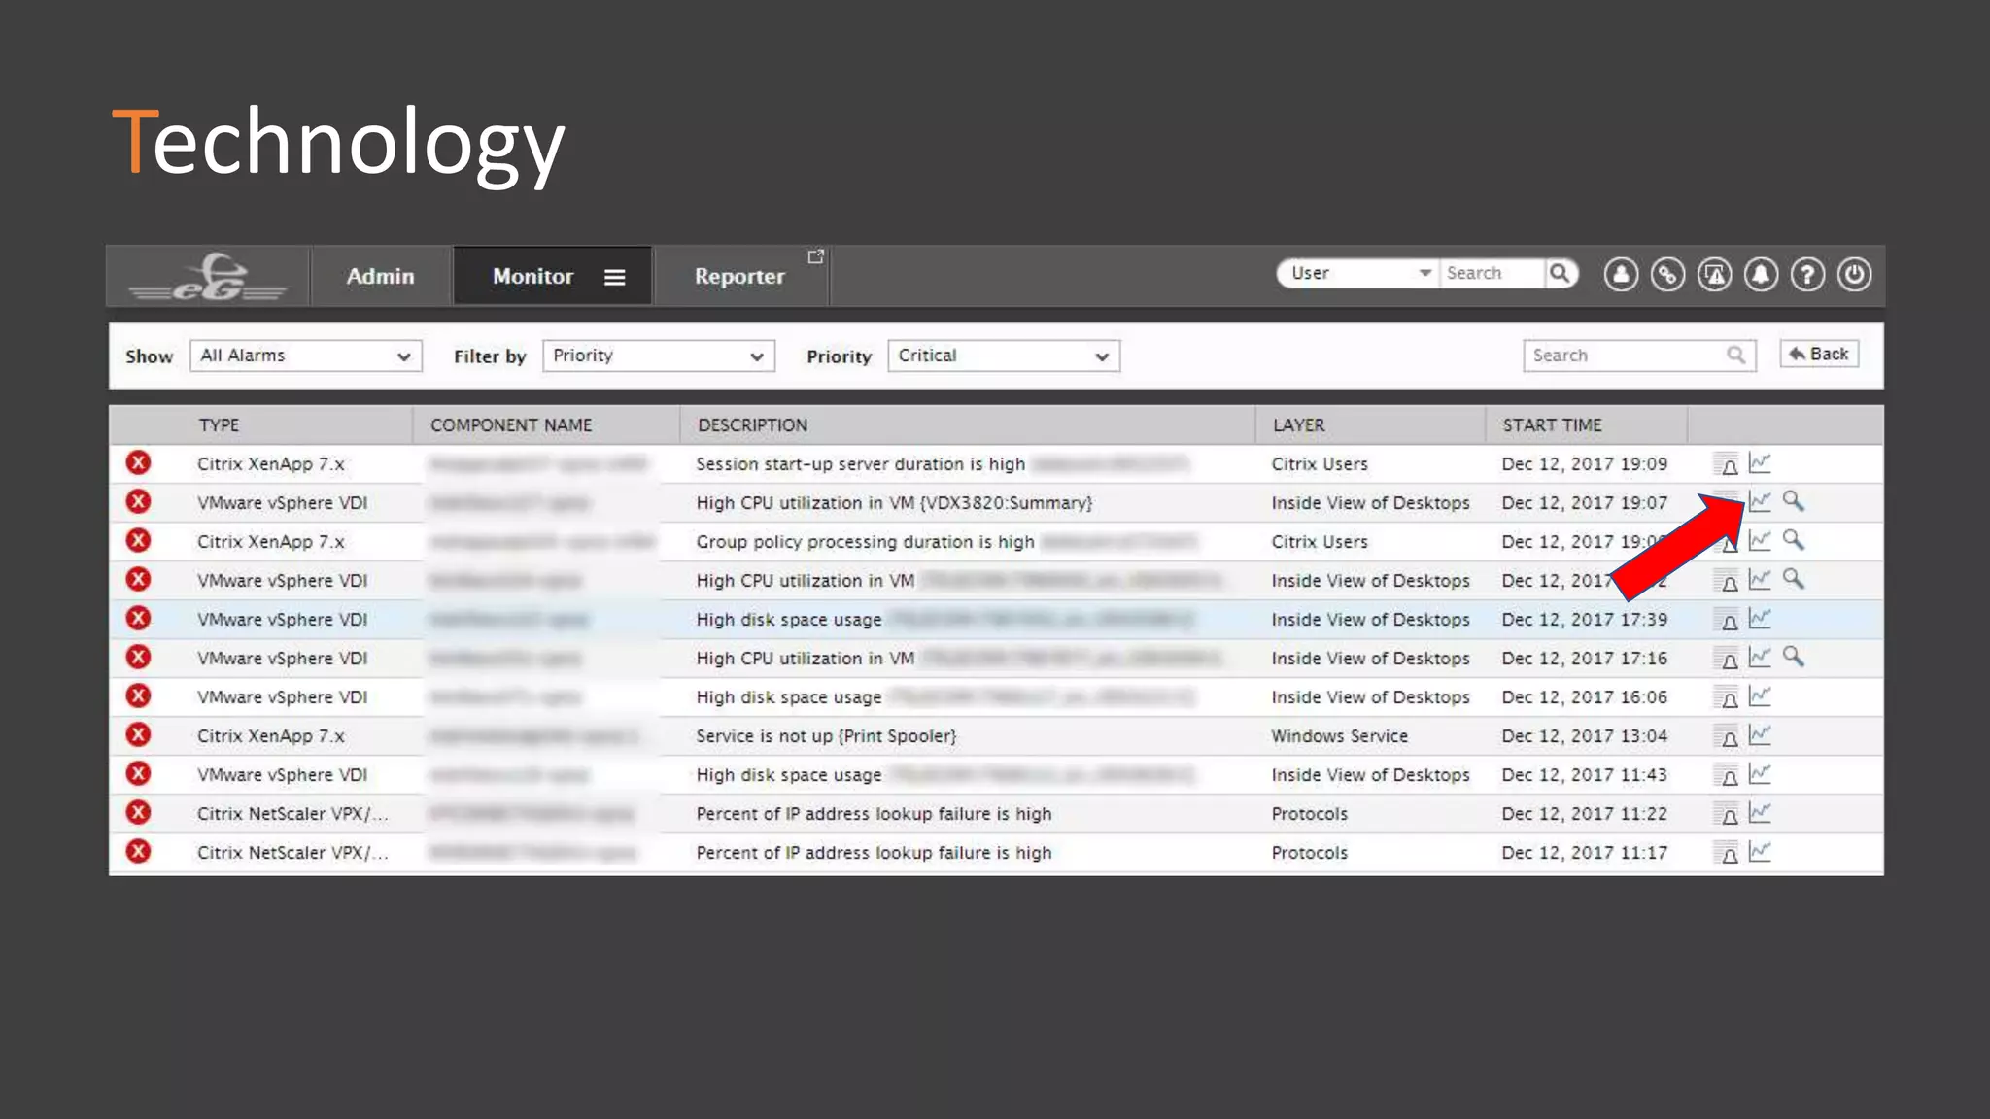Open graph icon for Print Spooler alarm
1990x1119 pixels.
click(1760, 735)
